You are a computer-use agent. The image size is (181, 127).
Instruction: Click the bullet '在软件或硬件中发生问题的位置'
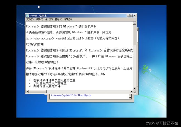[x=54, y=80]
